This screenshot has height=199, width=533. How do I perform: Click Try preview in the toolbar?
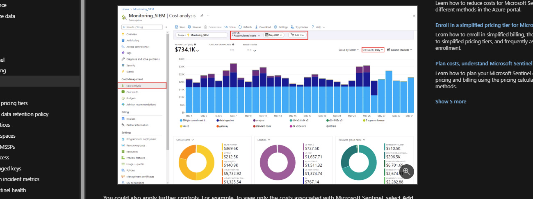click(x=299, y=27)
